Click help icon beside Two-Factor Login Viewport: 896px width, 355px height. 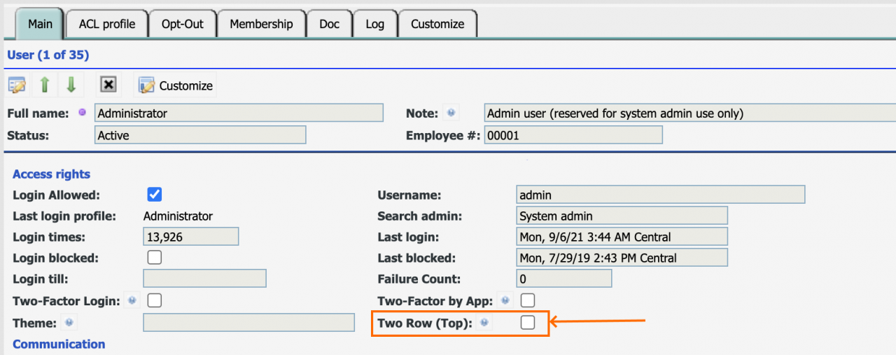[x=132, y=300]
